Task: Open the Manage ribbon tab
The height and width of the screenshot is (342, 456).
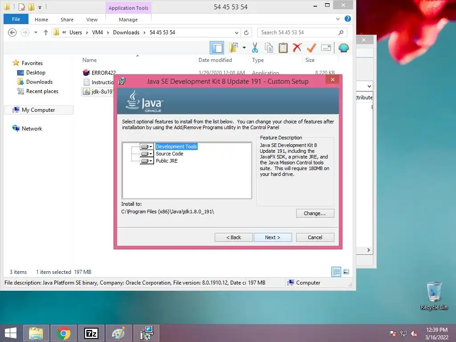Action: point(128,20)
